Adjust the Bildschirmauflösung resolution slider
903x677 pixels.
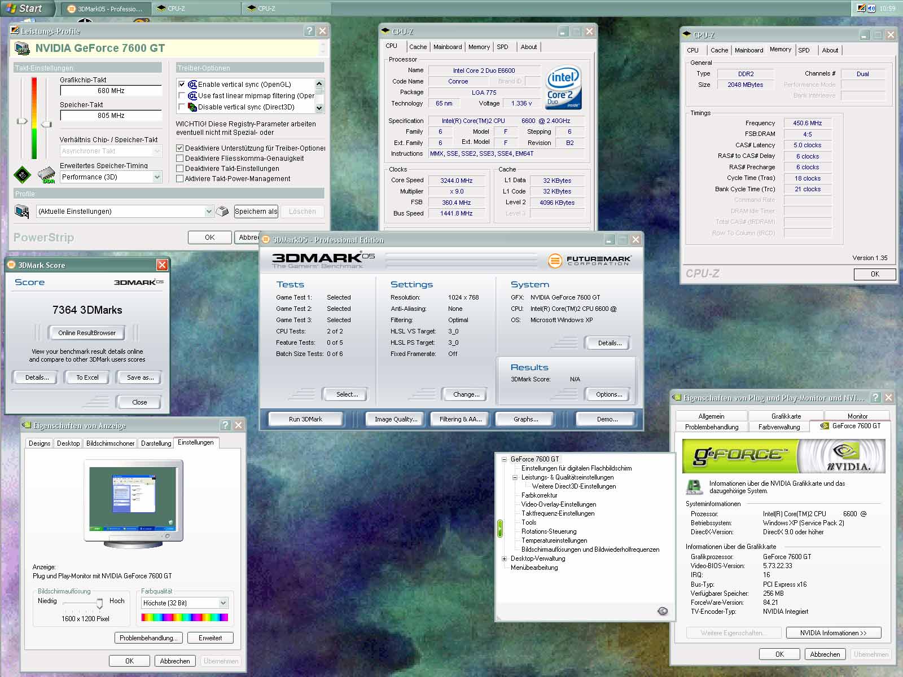[99, 604]
